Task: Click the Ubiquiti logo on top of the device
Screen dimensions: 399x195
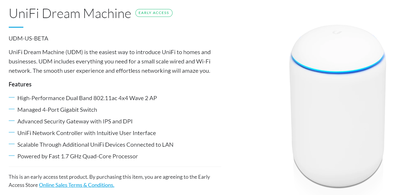Action: point(338,33)
